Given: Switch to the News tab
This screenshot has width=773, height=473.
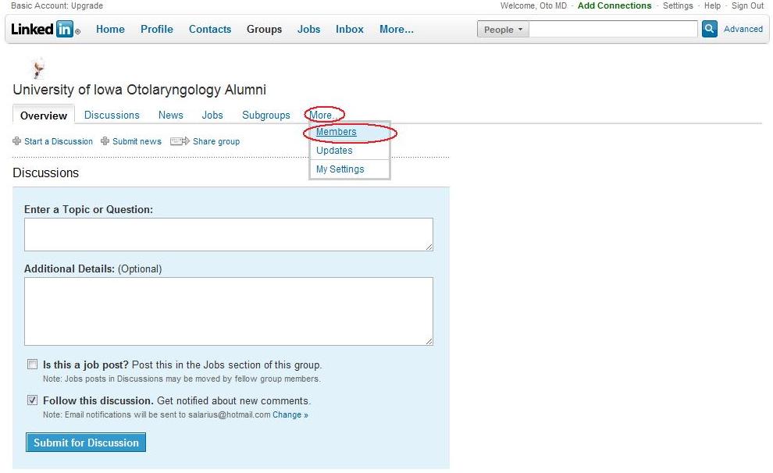Looking at the screenshot, I should click(x=170, y=115).
